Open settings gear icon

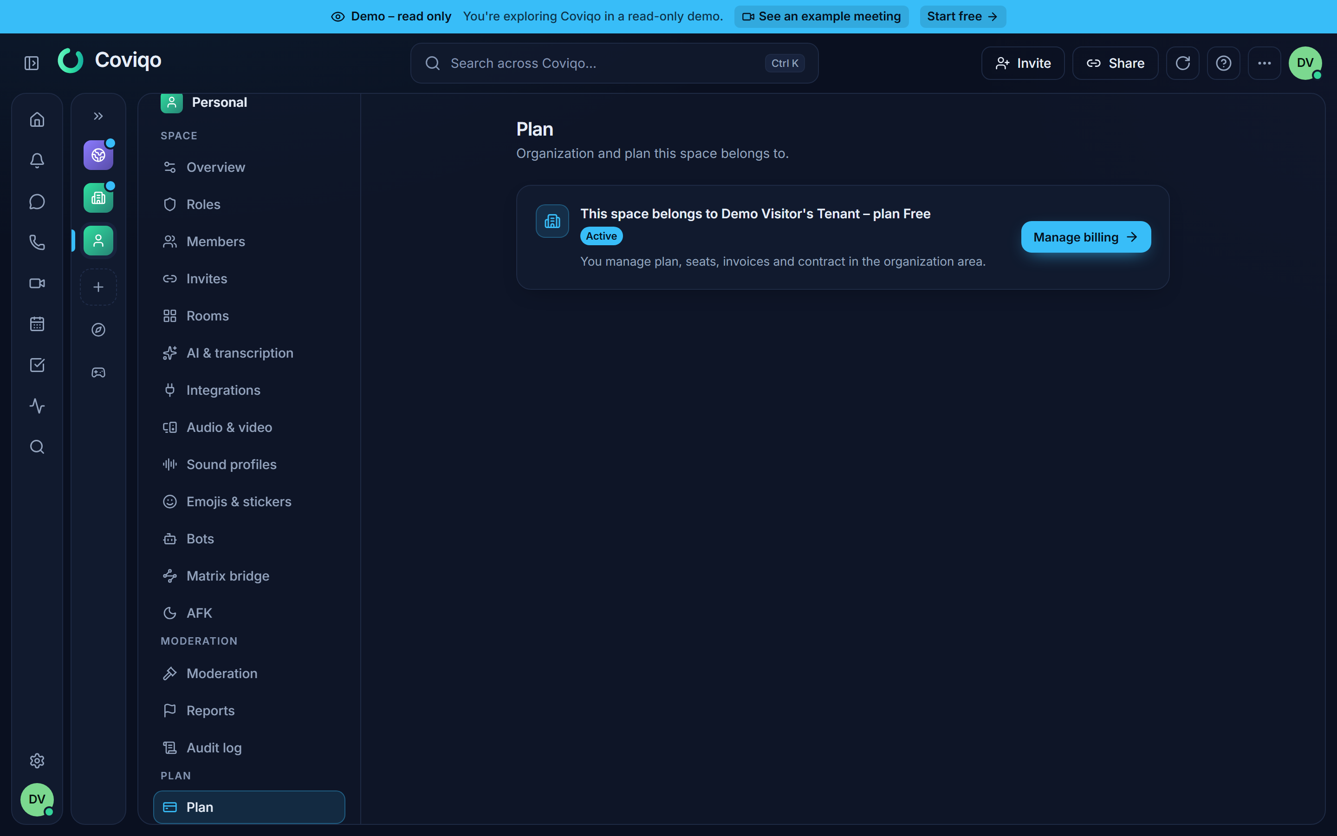37,761
